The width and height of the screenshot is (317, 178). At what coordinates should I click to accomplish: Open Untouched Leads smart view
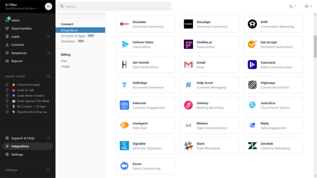(28, 85)
